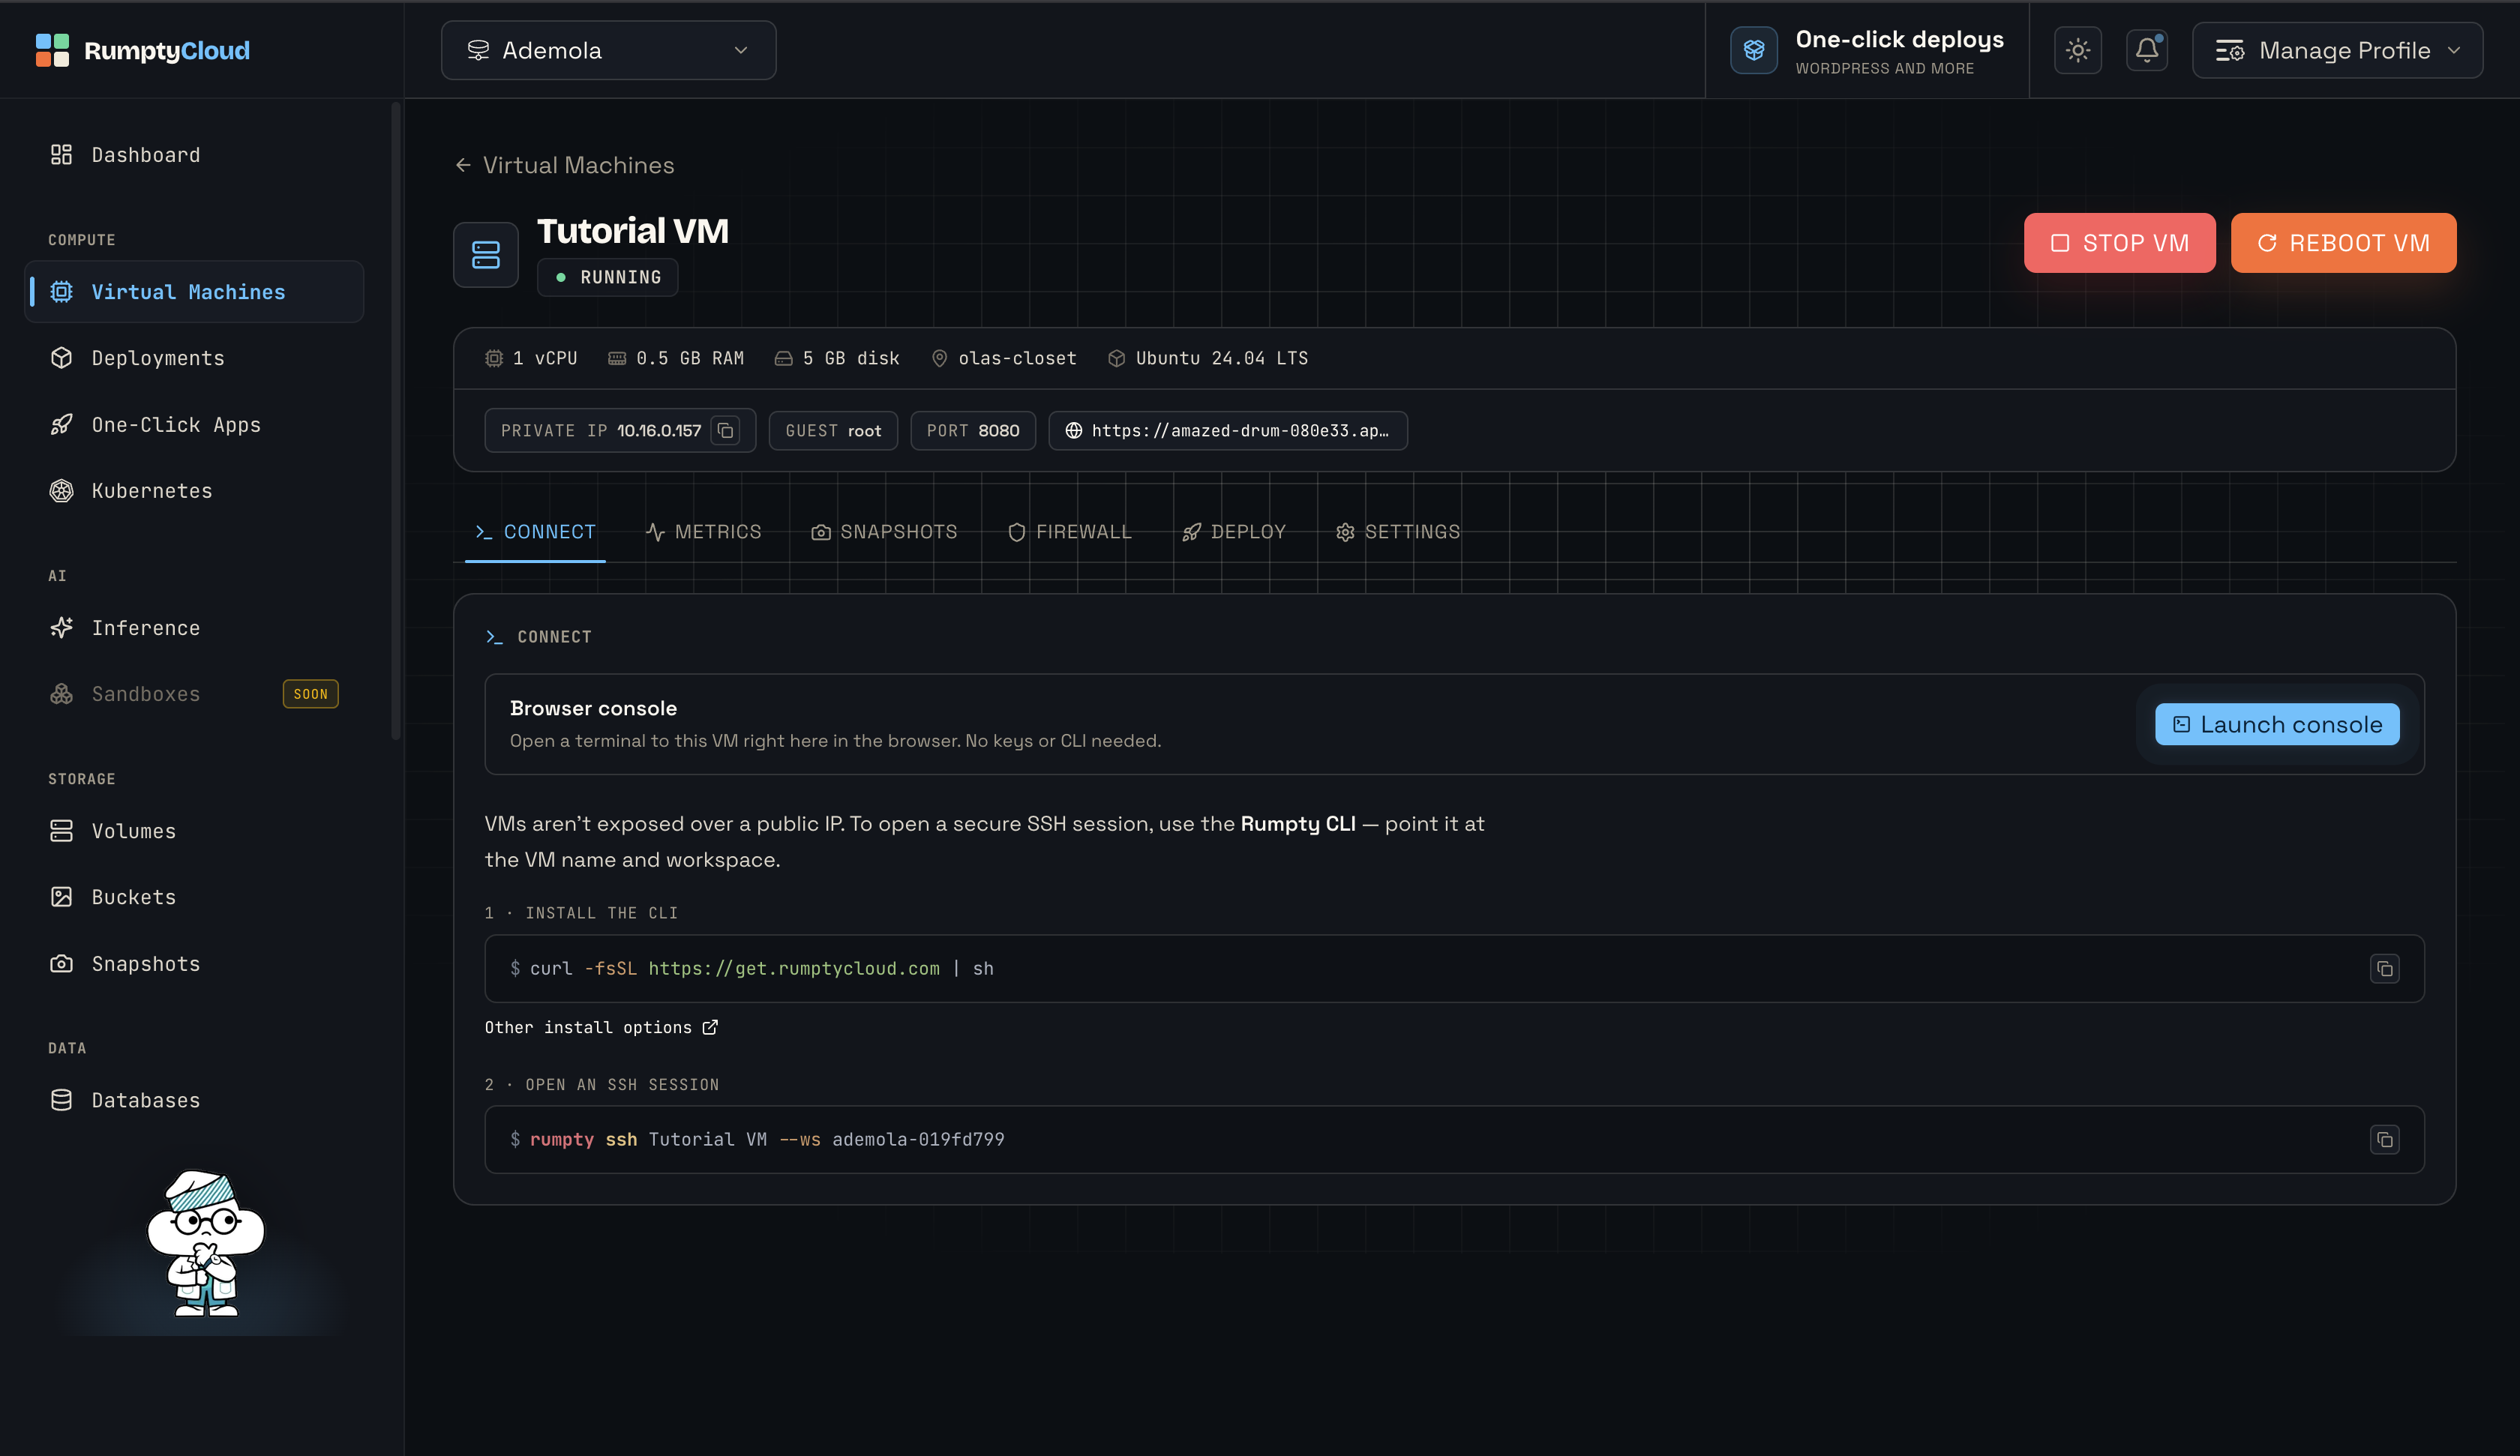
Task: Click the SOON badge next to Sandboxes
Action: tap(311, 693)
